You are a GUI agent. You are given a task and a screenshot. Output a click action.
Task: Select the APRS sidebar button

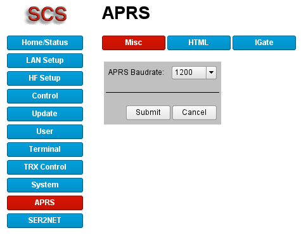coord(45,203)
